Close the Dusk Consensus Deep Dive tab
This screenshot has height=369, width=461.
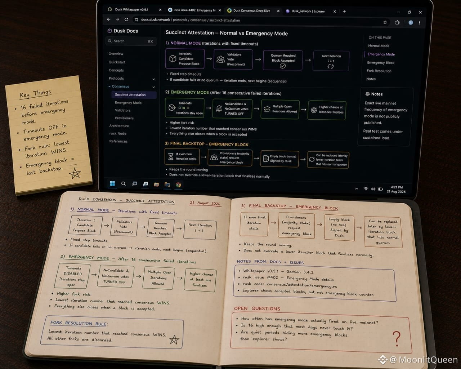pyautogui.click(x=278, y=11)
